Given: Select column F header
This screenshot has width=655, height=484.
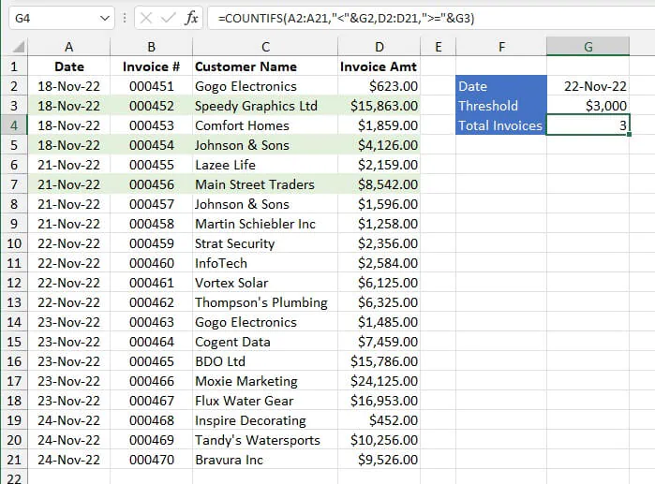Looking at the screenshot, I should [x=501, y=47].
